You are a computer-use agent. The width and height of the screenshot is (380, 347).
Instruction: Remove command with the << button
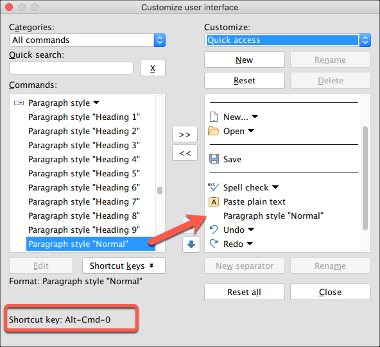coord(185,153)
